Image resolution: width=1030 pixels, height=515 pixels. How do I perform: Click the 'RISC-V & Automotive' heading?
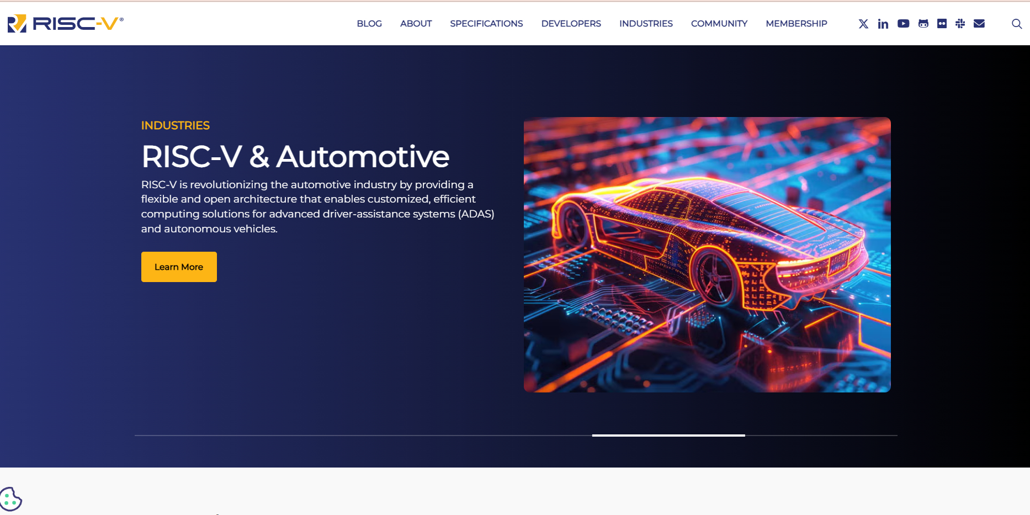click(x=295, y=156)
